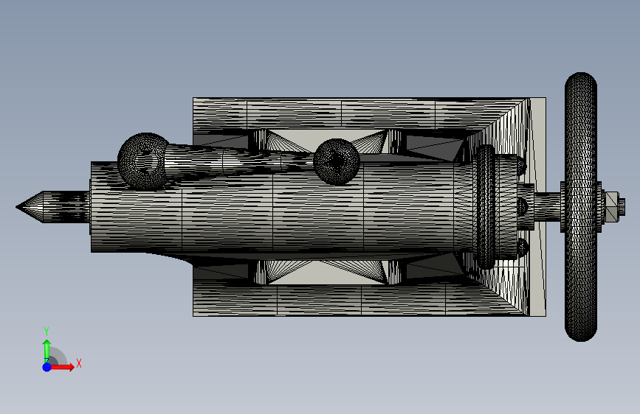This screenshot has width=640, height=414.
Task: Select the ball knob at lever's left end
Action: tap(144, 161)
